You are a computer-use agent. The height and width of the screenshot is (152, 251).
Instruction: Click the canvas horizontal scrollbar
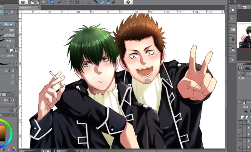(x=157, y=150)
